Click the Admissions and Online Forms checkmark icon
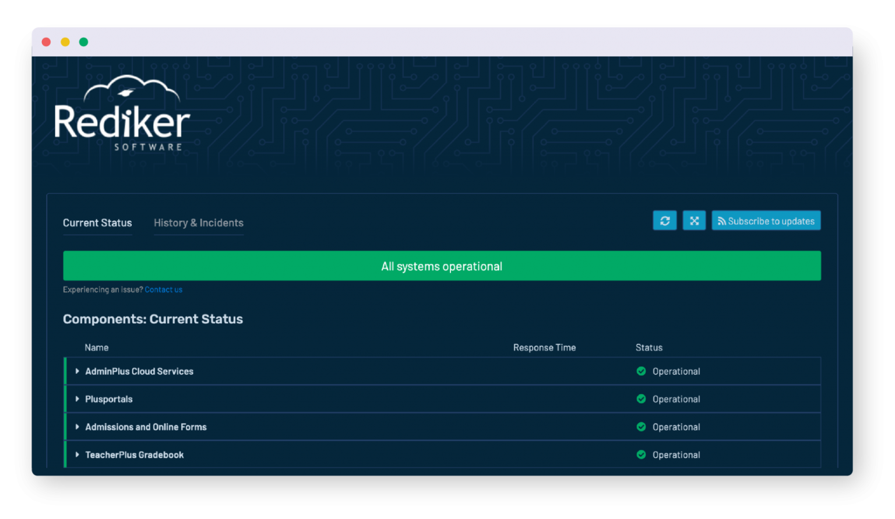The width and height of the screenshot is (895, 519). point(641,427)
